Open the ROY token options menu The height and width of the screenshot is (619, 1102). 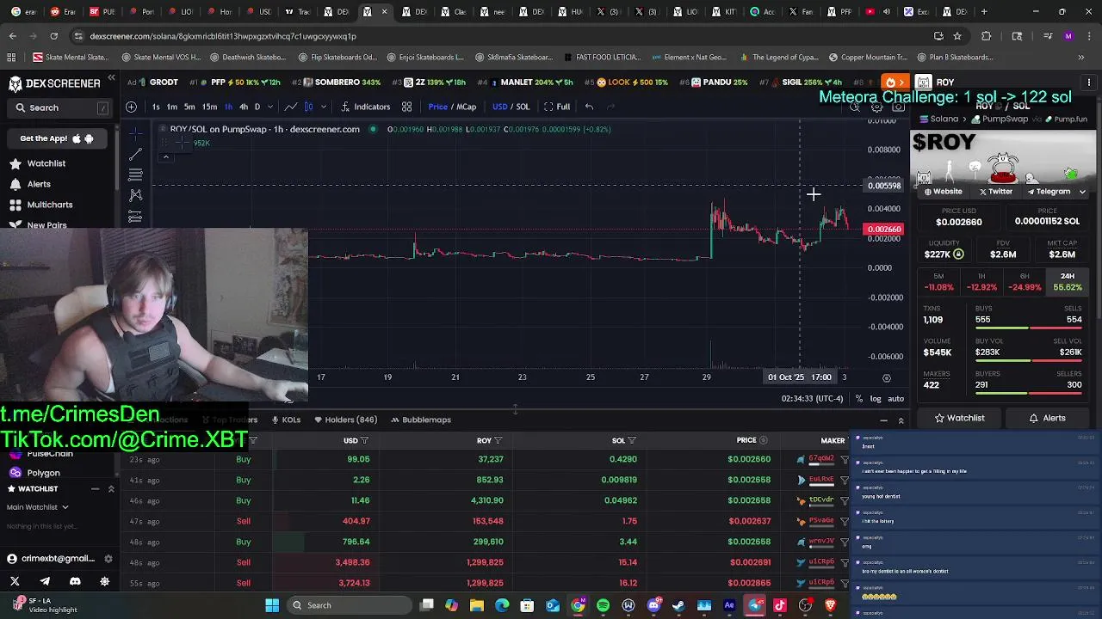1088,83
